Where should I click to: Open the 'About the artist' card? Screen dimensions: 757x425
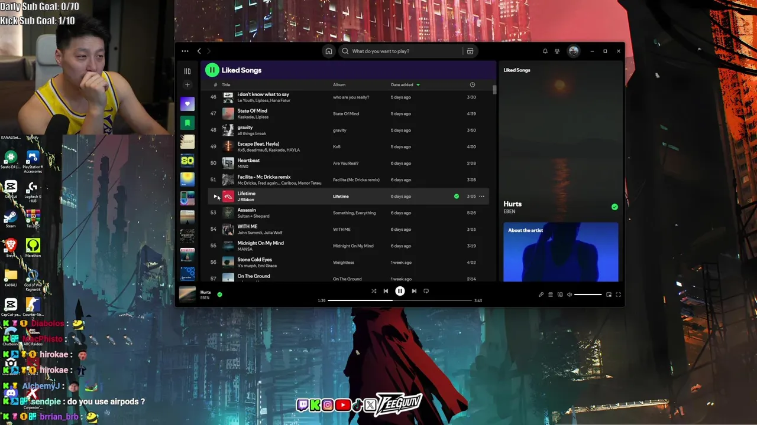coord(561,252)
